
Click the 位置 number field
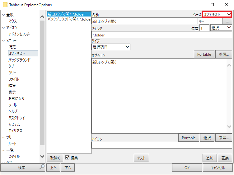pos(204,28)
